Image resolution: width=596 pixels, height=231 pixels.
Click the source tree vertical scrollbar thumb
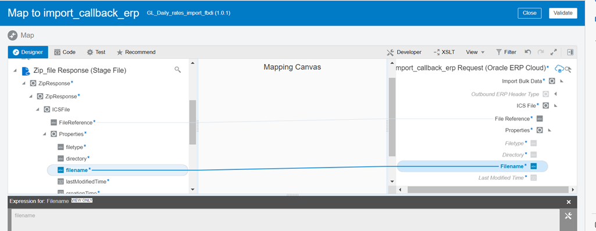[192, 122]
